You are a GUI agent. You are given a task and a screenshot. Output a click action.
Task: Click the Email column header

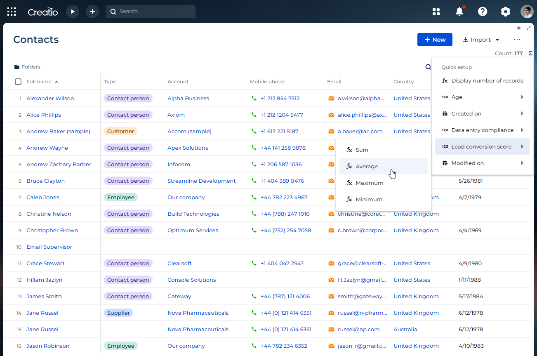pos(334,82)
